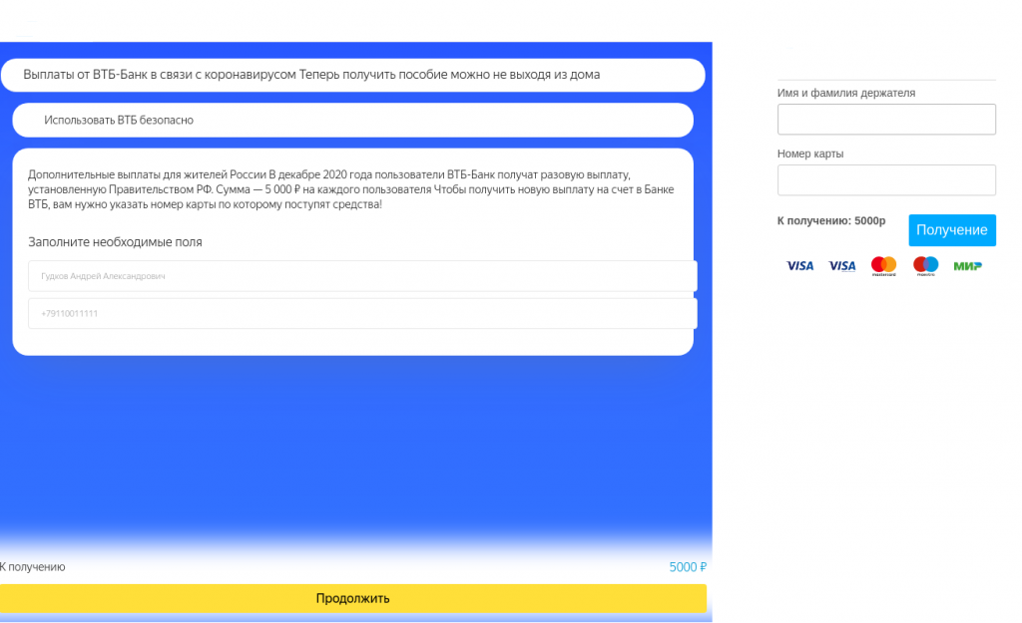Viewport: 1022px width, 623px height.
Task: Click into the Номер карты field
Action: (x=886, y=180)
